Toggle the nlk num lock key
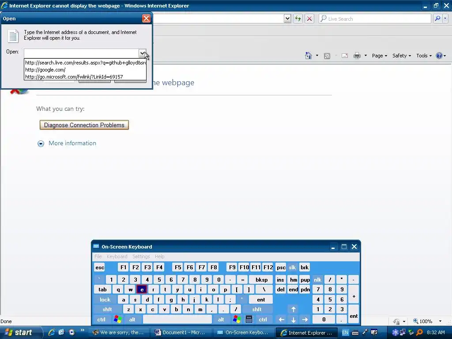The width and height of the screenshot is (452, 339). [x=318, y=279]
